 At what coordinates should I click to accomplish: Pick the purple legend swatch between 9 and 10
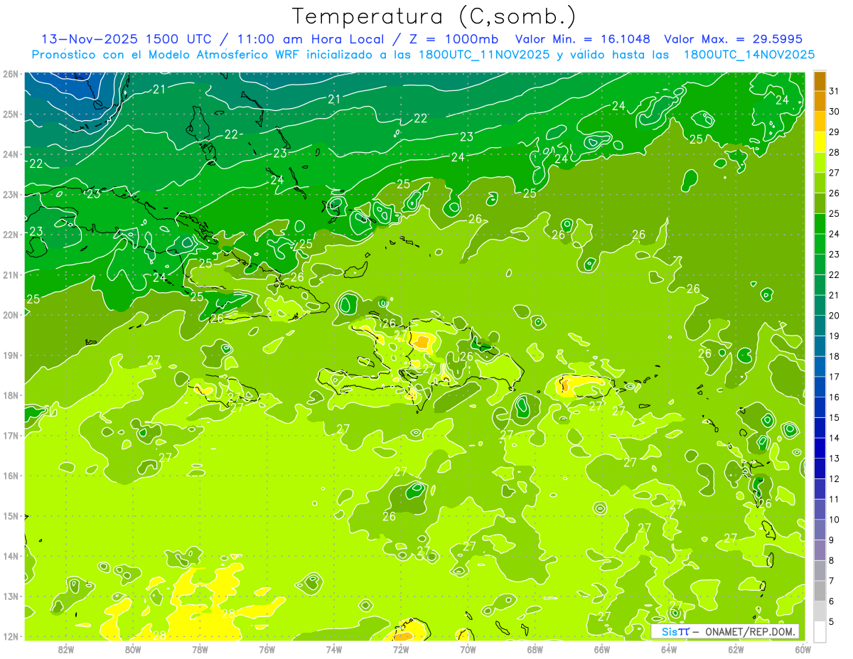point(820,530)
